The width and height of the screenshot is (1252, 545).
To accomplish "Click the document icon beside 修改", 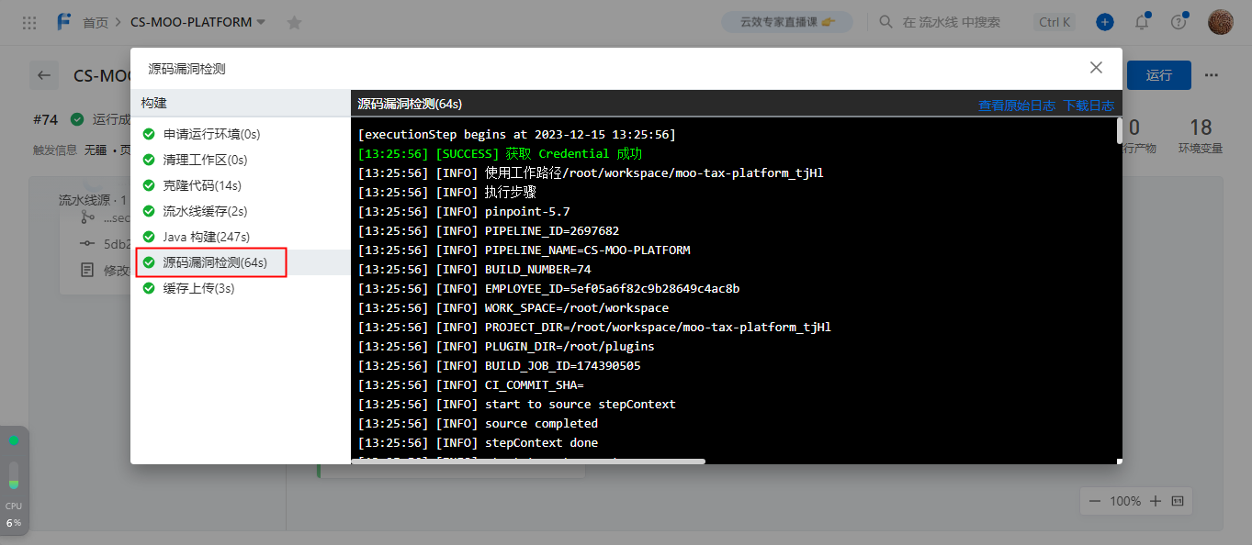I will pos(87,270).
